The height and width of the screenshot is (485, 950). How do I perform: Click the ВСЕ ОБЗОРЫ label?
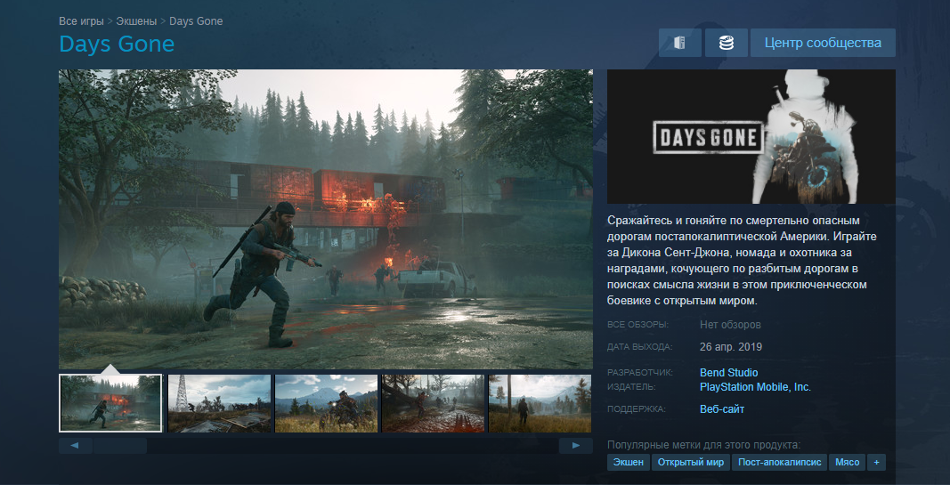click(638, 325)
